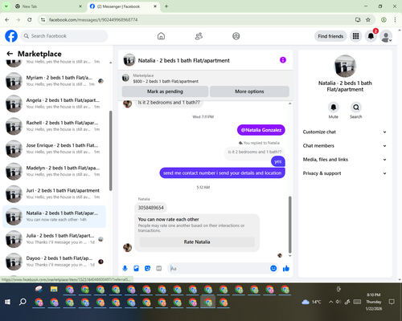Viewport: 402px width, 321px height.
Task: Select the Natalia conversation in list
Action: (55, 217)
